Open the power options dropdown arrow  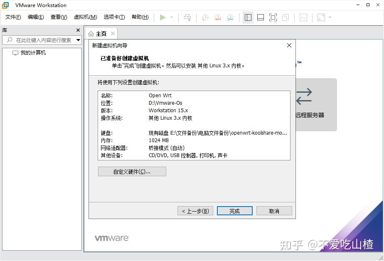[x=172, y=17]
